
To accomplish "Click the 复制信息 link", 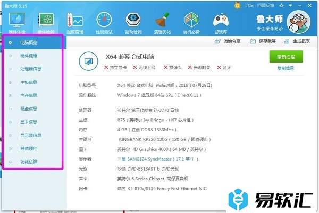I will coord(286,68).
